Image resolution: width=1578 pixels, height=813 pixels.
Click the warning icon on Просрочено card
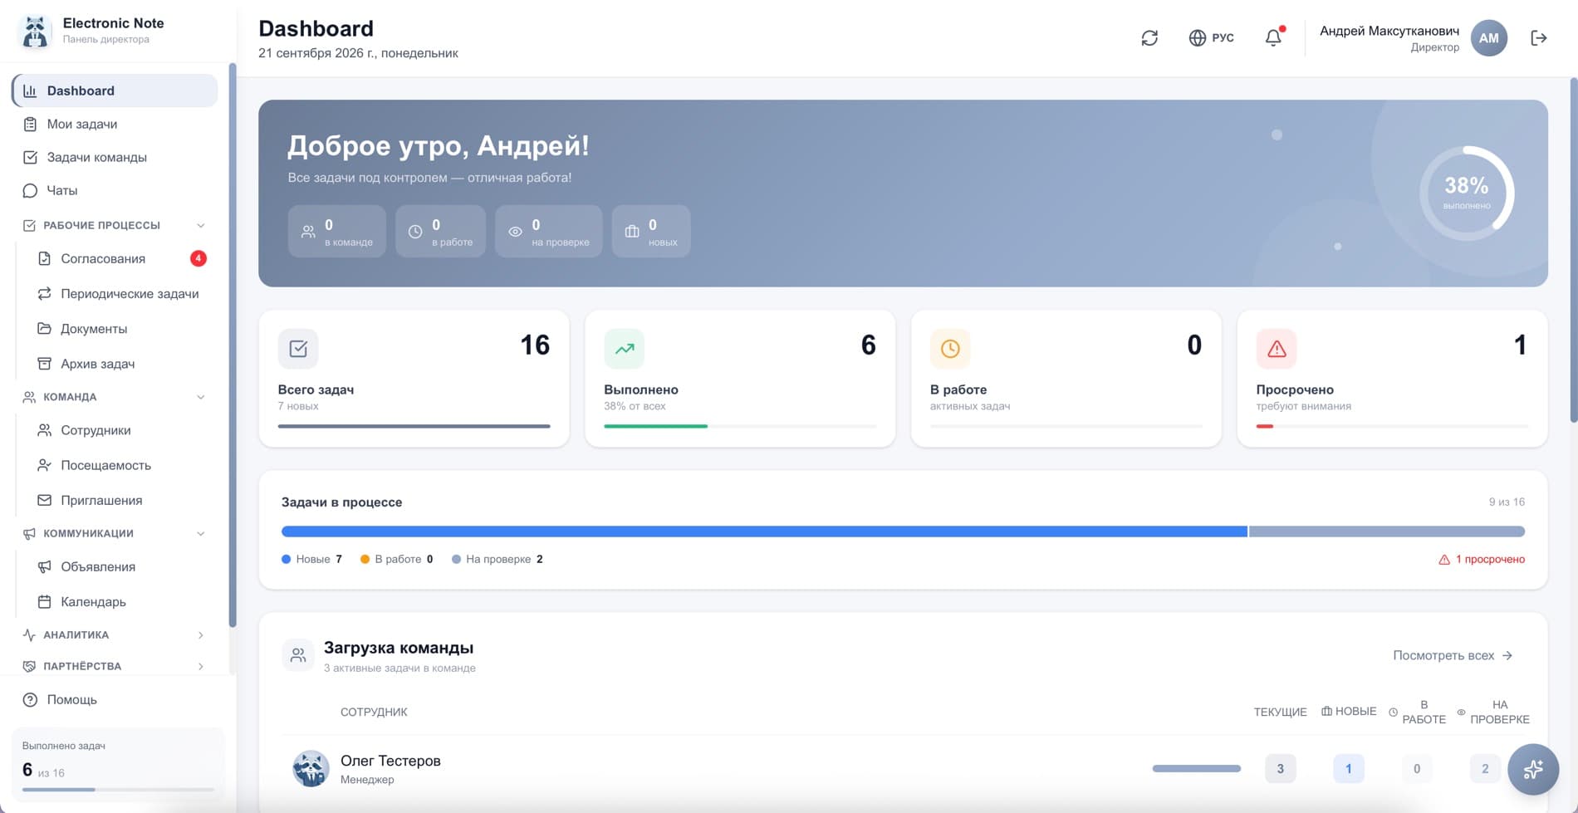point(1277,349)
